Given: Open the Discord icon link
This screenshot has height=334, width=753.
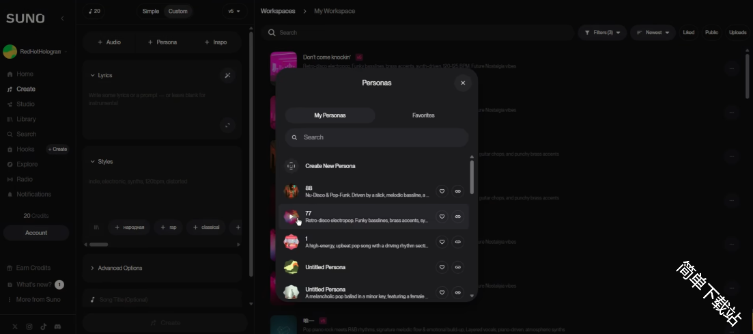Looking at the screenshot, I should [x=58, y=326].
